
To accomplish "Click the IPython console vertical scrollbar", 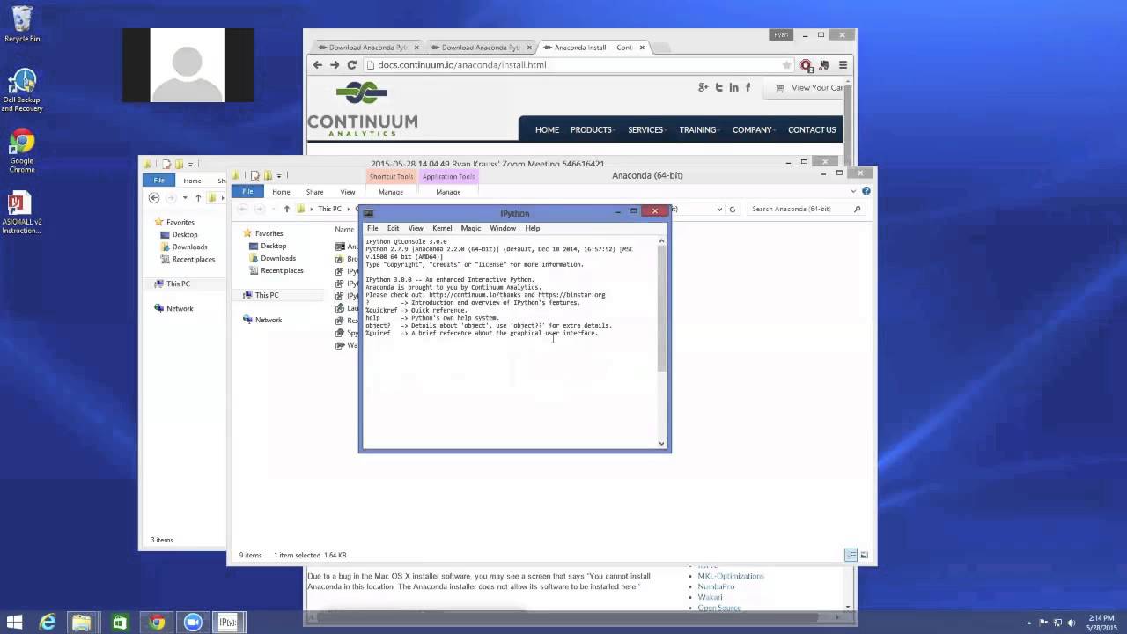I will click(x=662, y=341).
